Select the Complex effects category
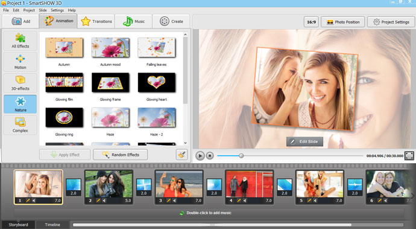 (20, 125)
